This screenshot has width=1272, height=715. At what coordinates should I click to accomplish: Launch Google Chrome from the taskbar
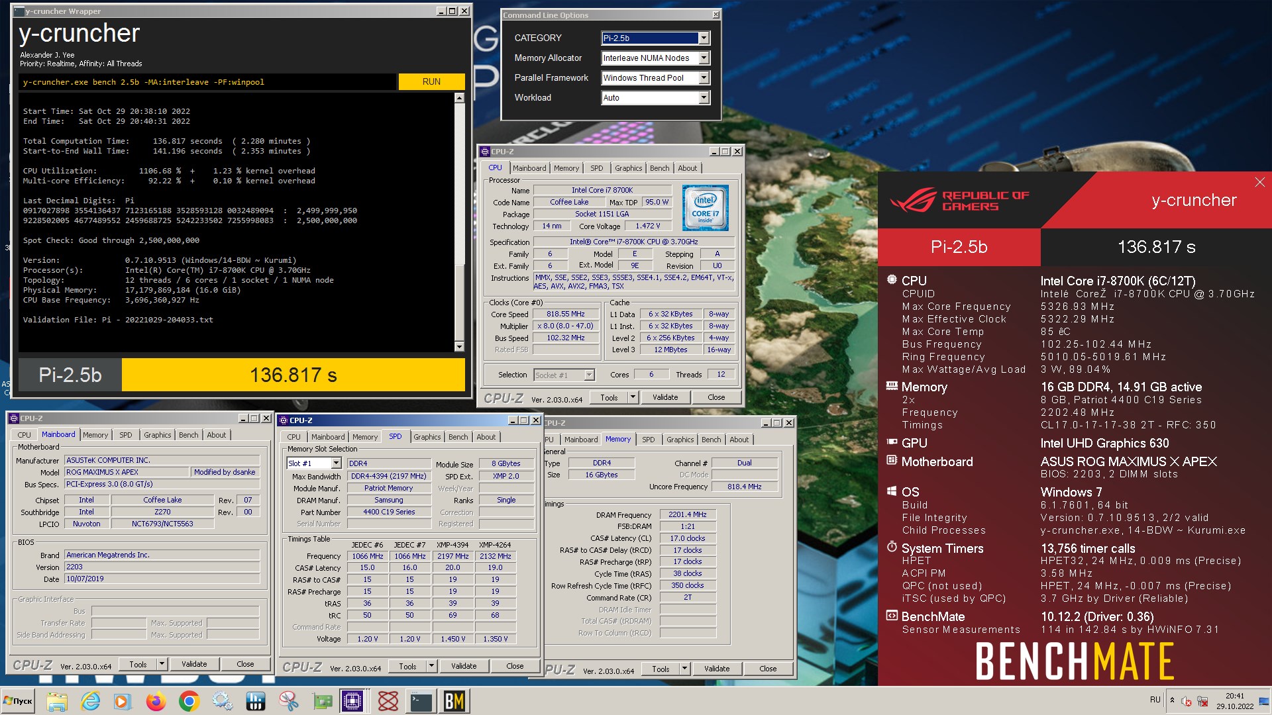coord(189,701)
